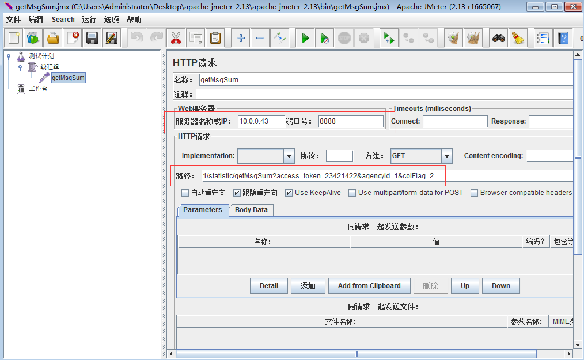Open the 文件 menu
Screen dimensions: 584x360
(13, 20)
